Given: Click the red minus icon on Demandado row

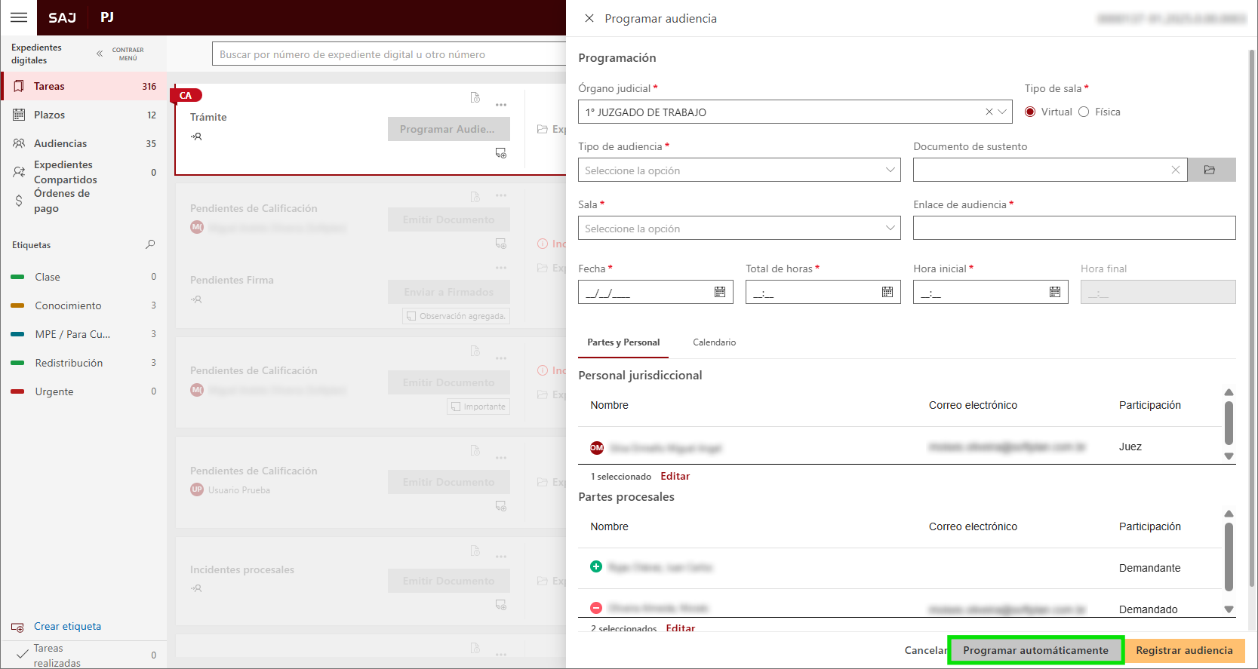Looking at the screenshot, I should click(596, 607).
